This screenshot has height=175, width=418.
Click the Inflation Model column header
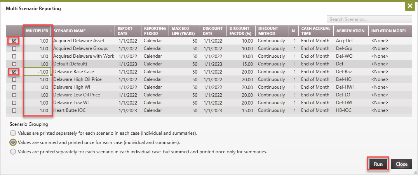tap(388, 31)
